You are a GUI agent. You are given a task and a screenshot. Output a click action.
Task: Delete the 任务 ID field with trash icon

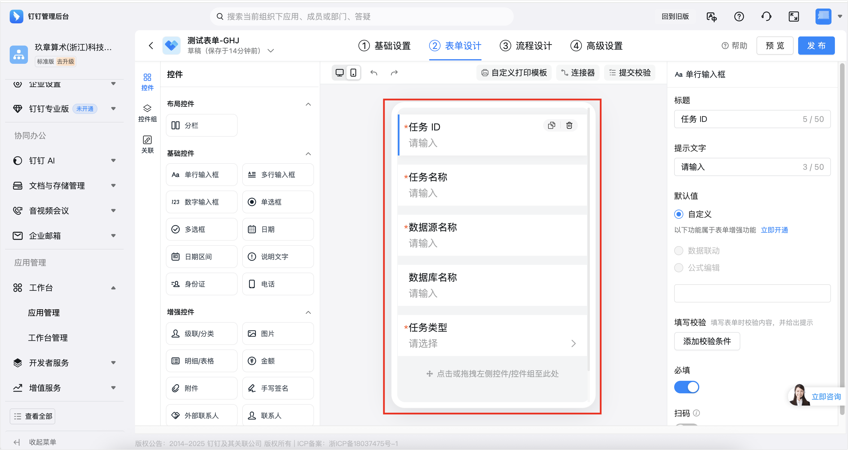569,125
